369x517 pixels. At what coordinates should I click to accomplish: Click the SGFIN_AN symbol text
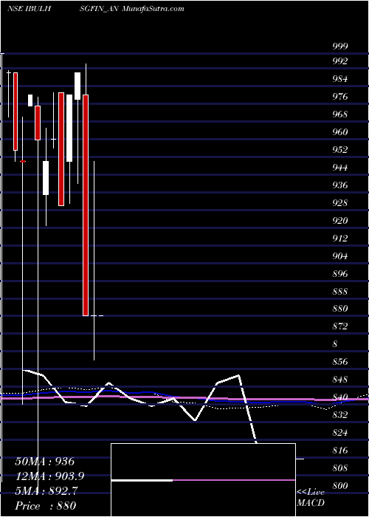(x=99, y=9)
